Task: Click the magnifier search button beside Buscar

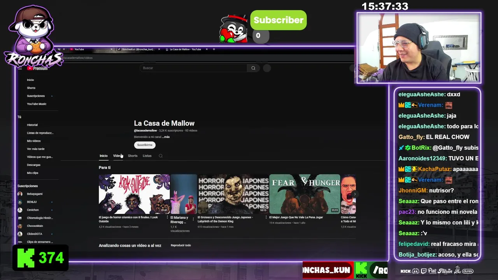Action: [x=253, y=68]
